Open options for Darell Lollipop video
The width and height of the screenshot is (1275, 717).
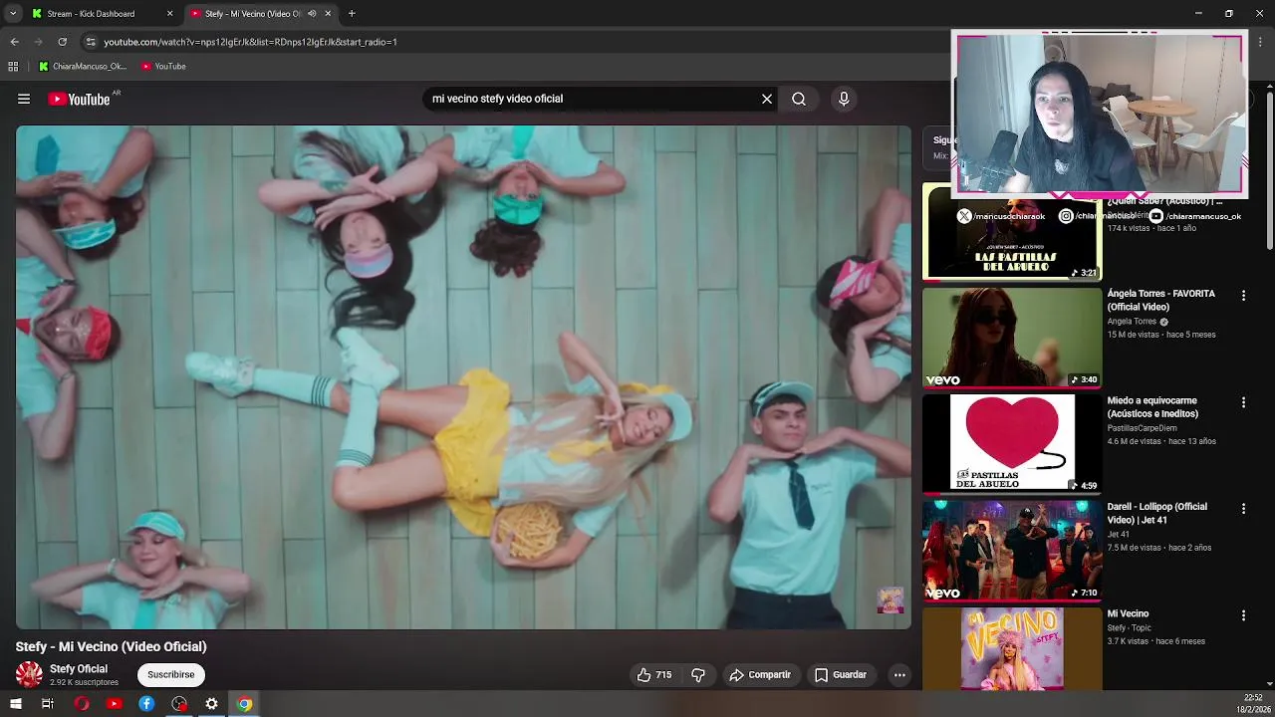[1243, 509]
